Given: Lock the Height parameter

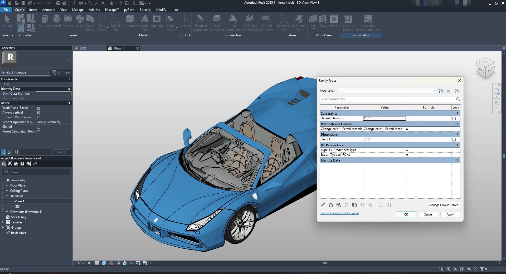Looking at the screenshot, I should [x=454, y=140].
